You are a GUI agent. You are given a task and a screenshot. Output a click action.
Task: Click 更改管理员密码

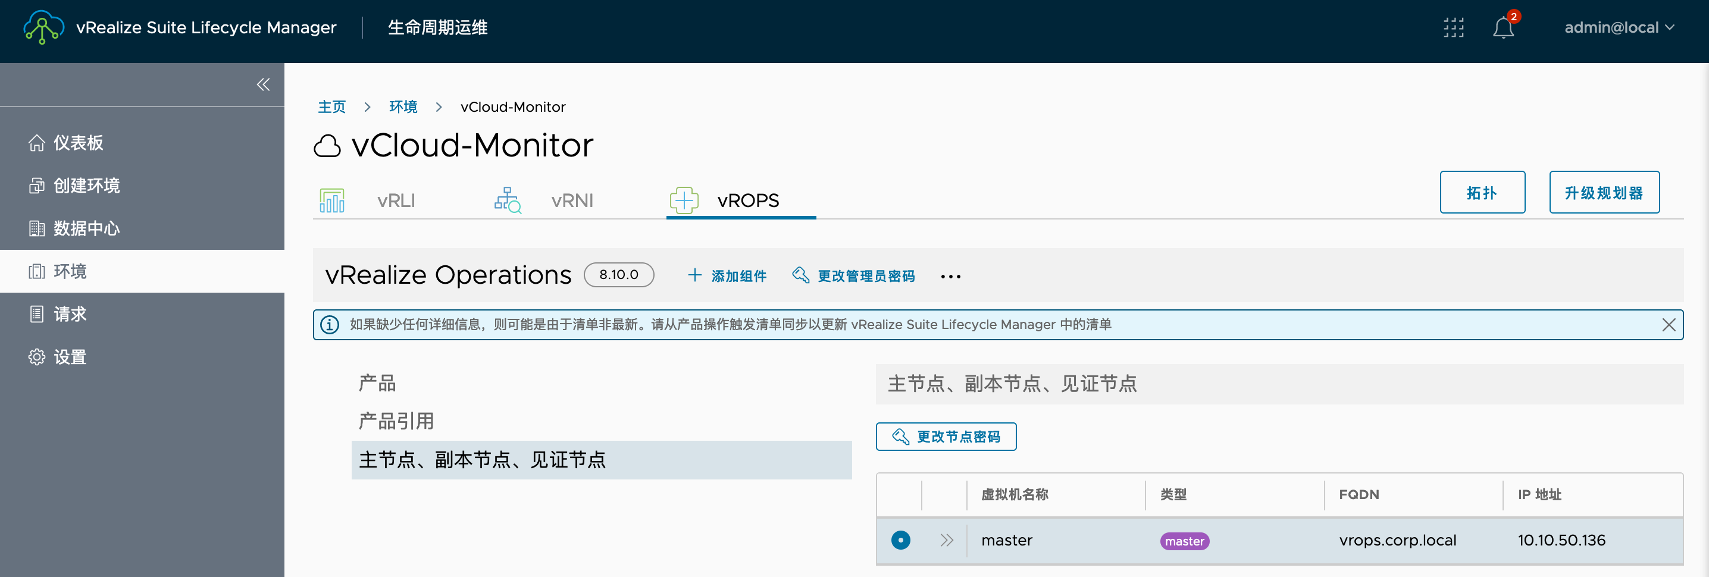pos(854,276)
